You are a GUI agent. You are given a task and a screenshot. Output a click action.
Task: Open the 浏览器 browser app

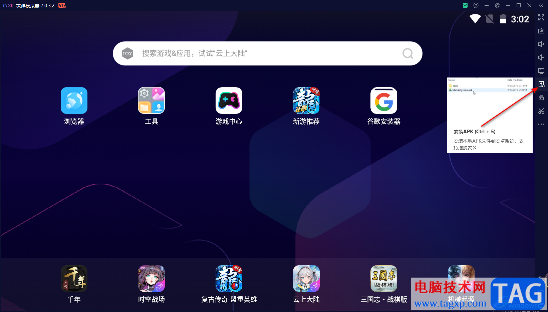pos(74,101)
